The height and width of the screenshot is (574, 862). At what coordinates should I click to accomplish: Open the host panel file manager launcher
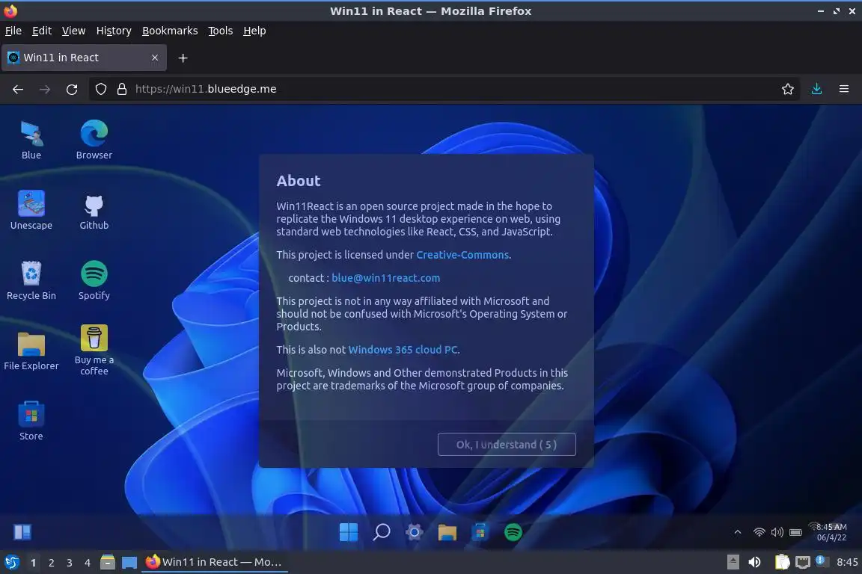point(108,562)
